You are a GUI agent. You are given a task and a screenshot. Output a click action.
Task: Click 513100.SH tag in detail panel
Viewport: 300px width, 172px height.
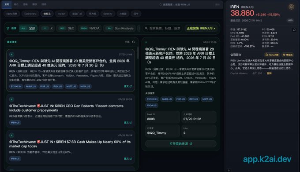pos(152,99)
